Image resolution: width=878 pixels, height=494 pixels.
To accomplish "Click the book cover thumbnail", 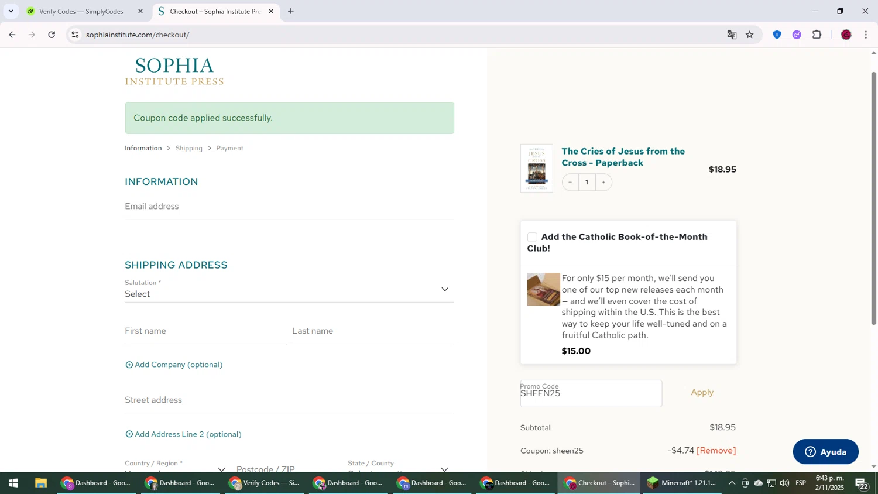I will point(536,168).
